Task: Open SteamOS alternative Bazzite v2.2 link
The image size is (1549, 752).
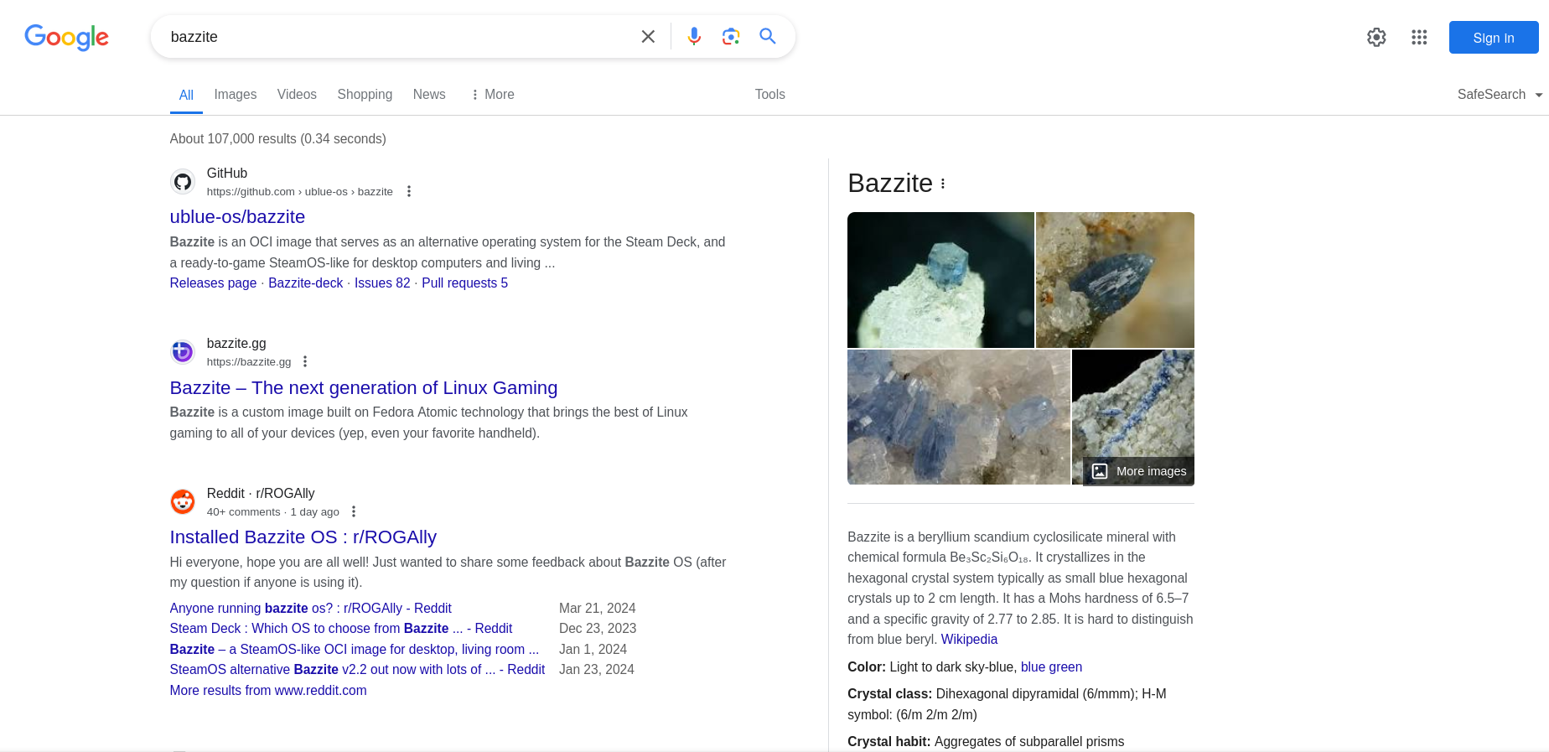Action: pyautogui.click(x=357, y=670)
